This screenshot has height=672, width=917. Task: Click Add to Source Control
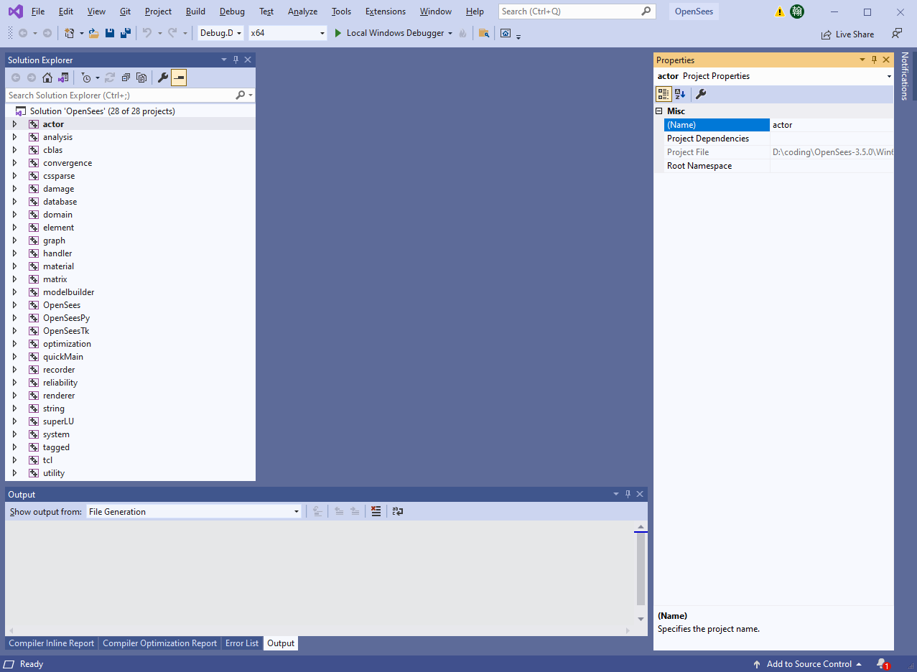click(807, 664)
